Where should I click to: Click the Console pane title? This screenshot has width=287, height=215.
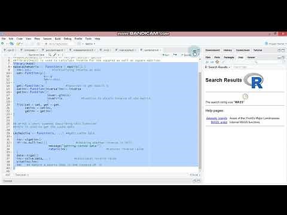click(x=8, y=181)
